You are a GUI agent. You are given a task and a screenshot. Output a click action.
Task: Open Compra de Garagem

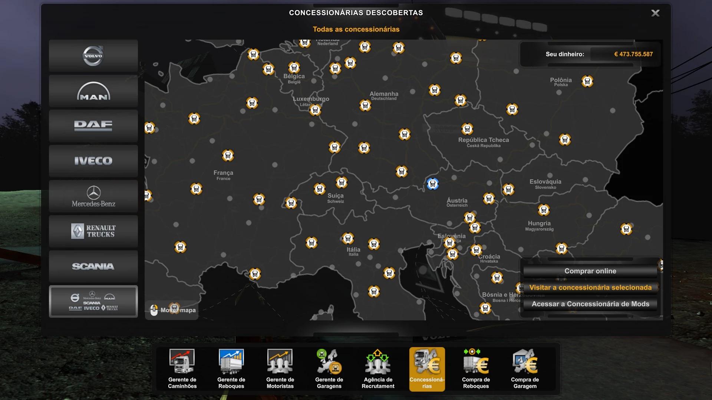(x=525, y=369)
